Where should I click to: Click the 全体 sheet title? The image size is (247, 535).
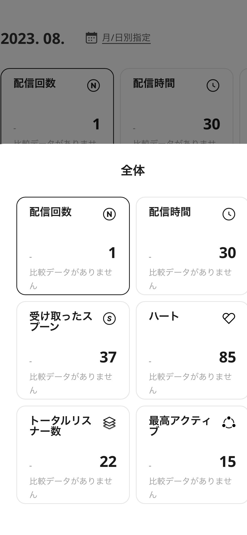133,171
